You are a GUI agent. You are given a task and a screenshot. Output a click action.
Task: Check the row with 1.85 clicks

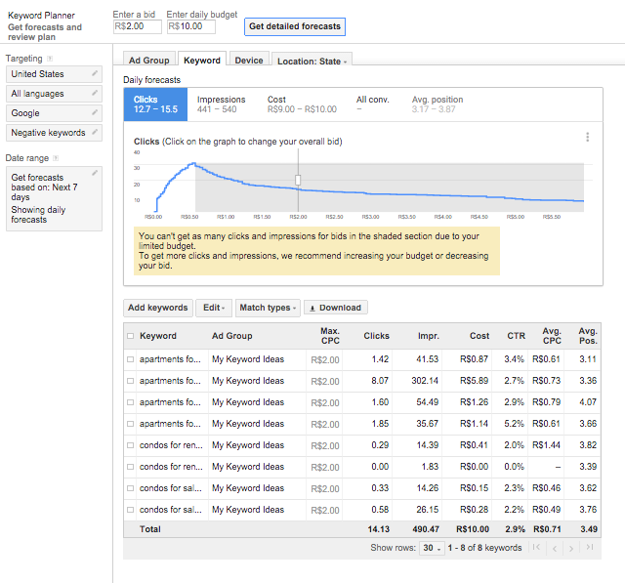click(x=130, y=424)
